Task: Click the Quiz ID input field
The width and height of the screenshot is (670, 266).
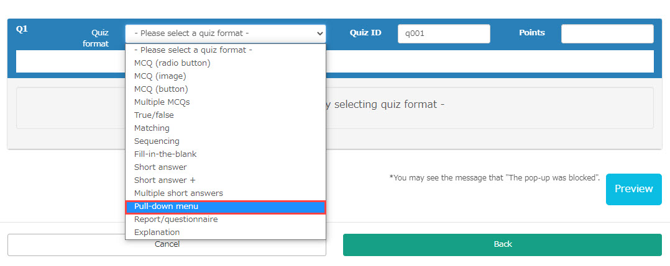Action: click(444, 33)
